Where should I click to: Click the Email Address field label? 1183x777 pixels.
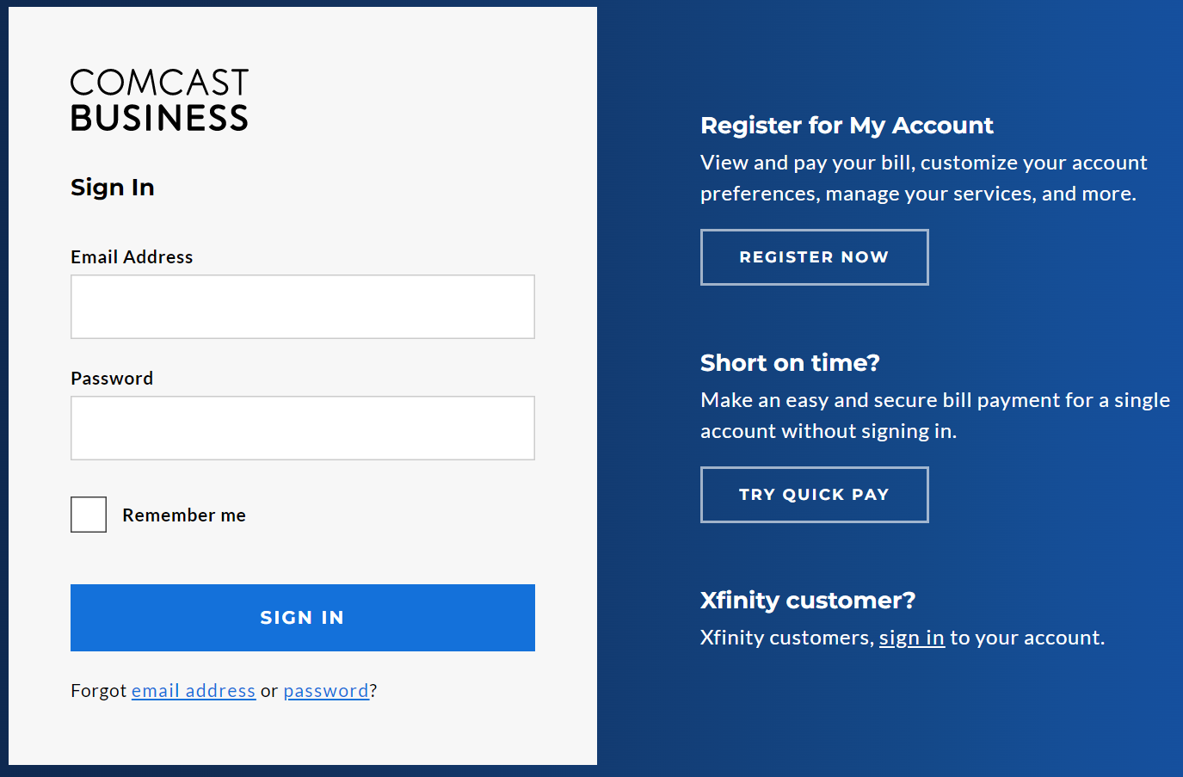tap(132, 256)
